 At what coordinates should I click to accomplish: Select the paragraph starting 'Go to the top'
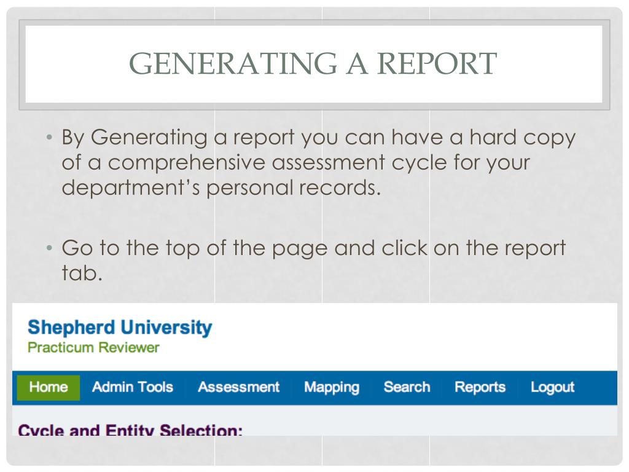pyautogui.click(x=314, y=260)
